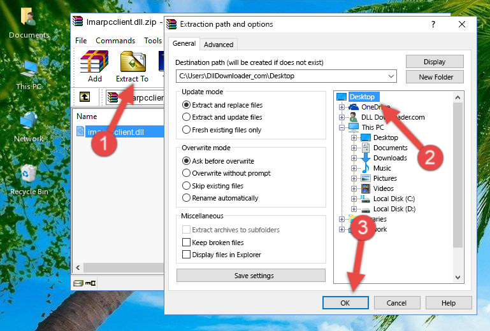Click the Downloads arrow icon in the tree
The image size is (490, 331).
[x=366, y=158]
